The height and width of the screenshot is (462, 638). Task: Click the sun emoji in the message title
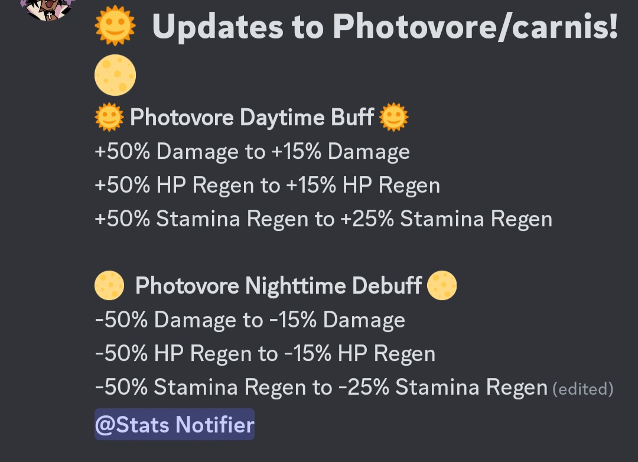(115, 25)
